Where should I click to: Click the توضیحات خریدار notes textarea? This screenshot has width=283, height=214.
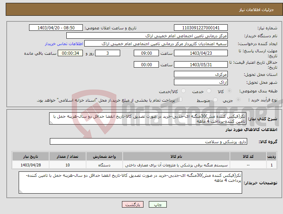[130, 183]
